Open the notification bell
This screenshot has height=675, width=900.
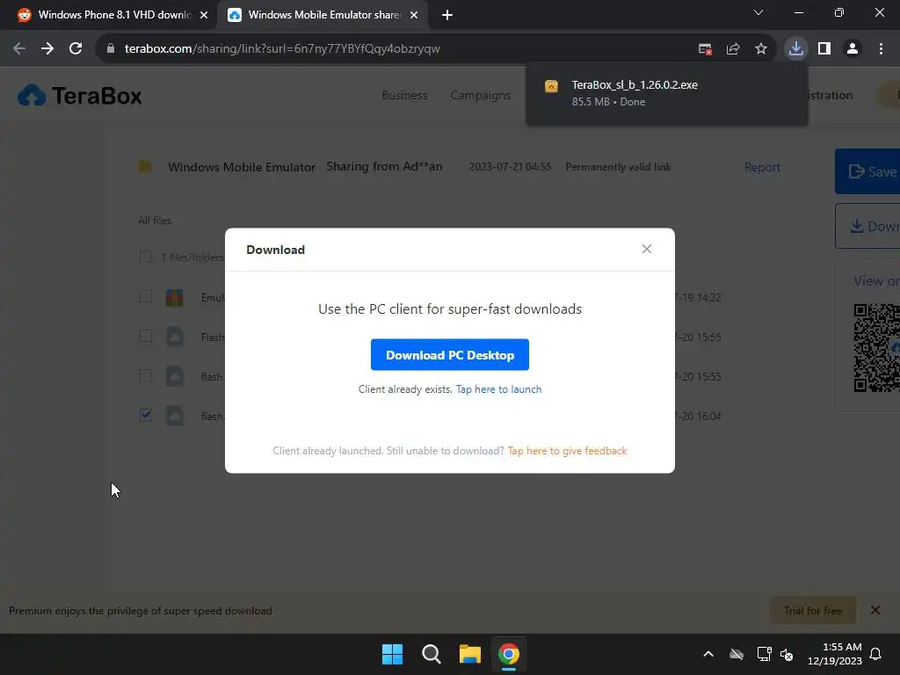click(875, 654)
